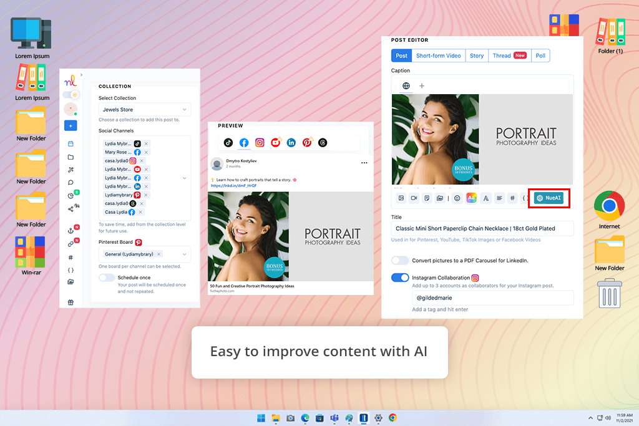
Task: Toggle the Schedule once switch
Action: pyautogui.click(x=107, y=278)
